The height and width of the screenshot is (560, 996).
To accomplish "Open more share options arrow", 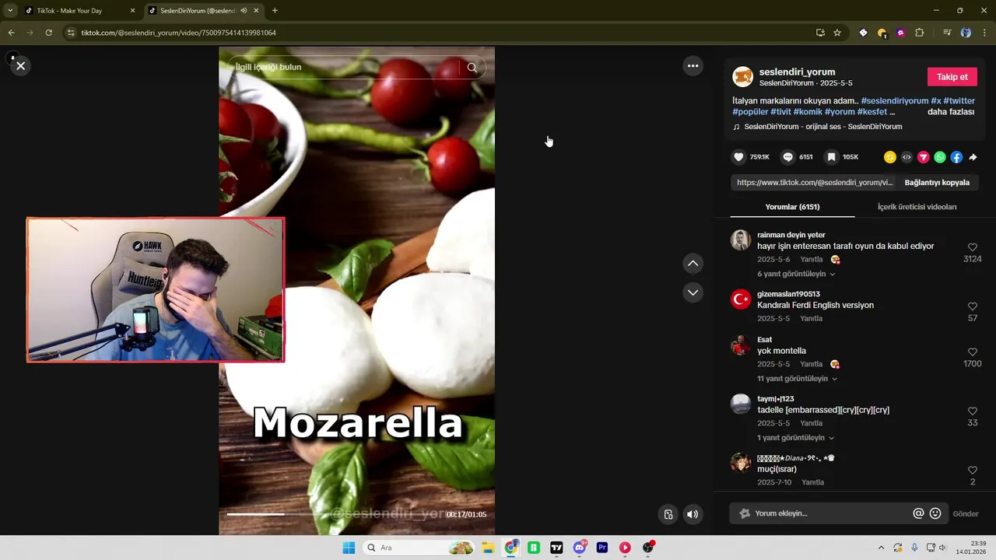I will tap(973, 157).
